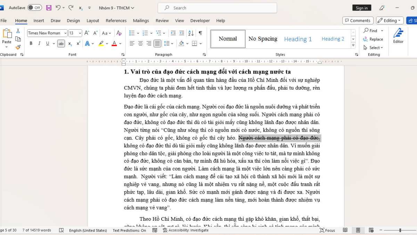Select the Sort icon in Paragraph group
The height and width of the screenshot is (235, 417).
(x=190, y=33)
